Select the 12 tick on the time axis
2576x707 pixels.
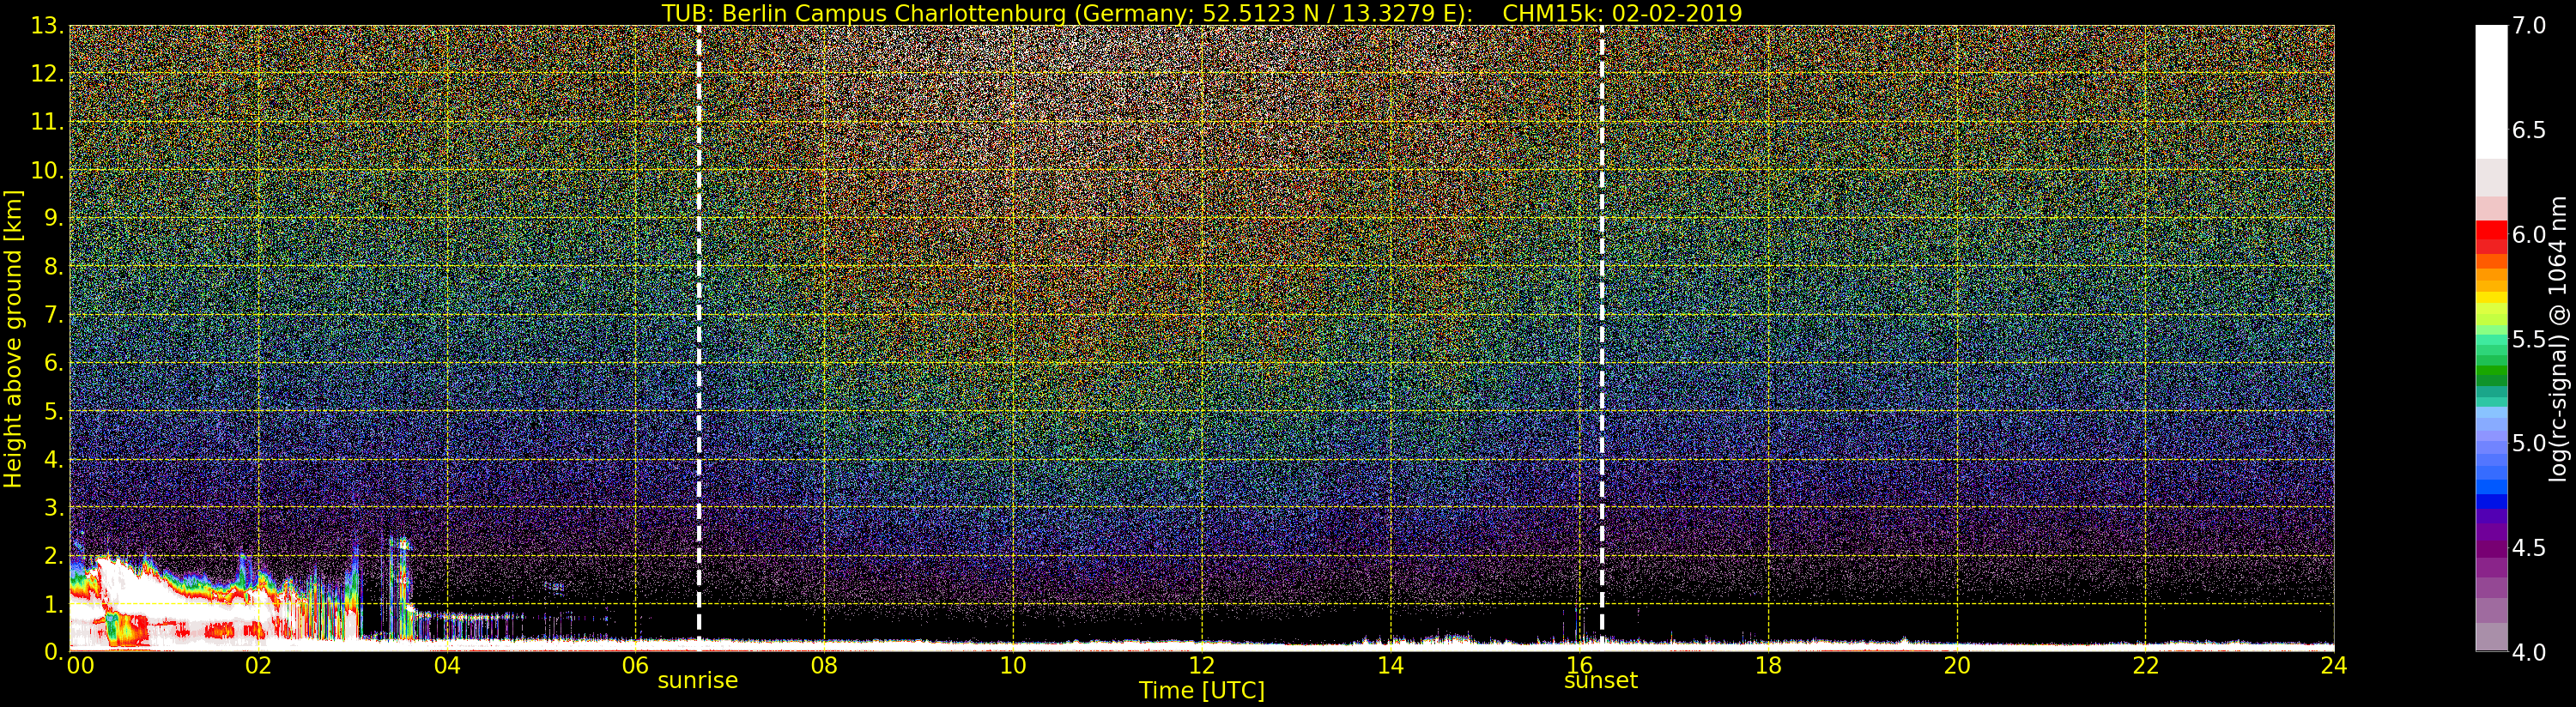(1201, 665)
